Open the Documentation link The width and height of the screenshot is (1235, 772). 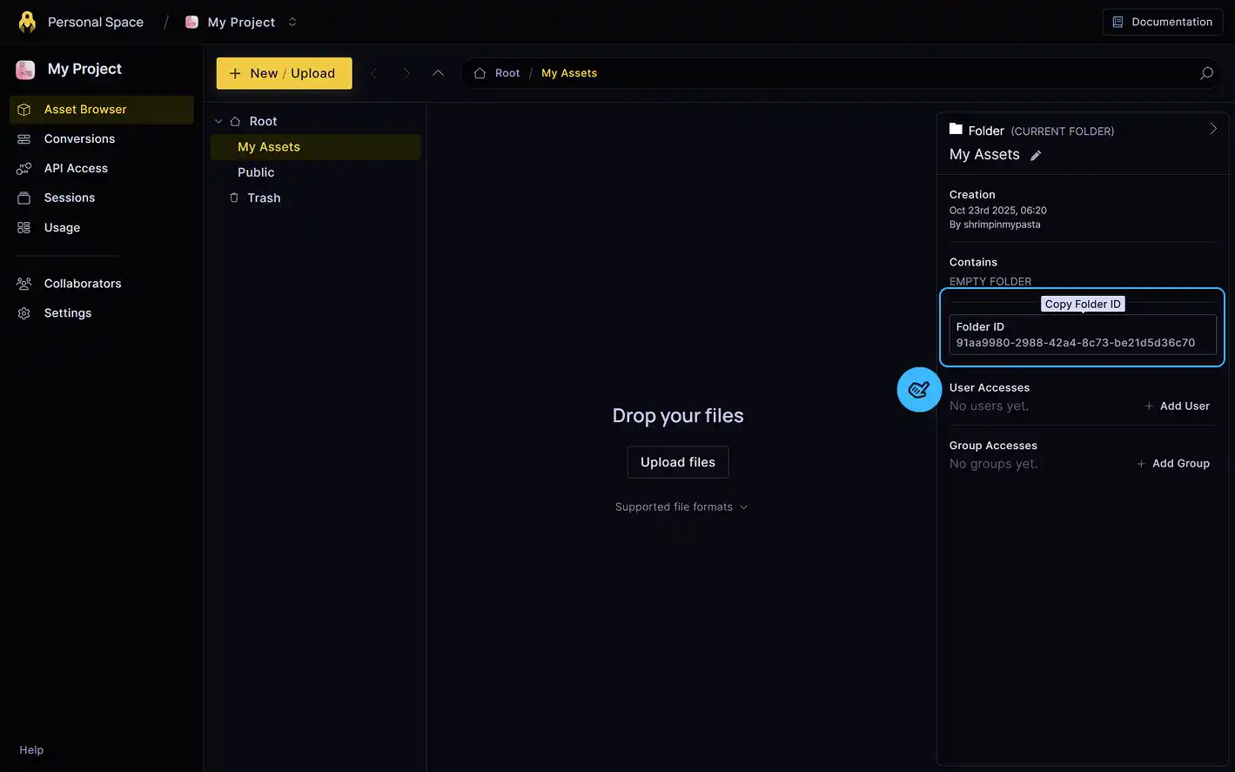[1162, 23]
